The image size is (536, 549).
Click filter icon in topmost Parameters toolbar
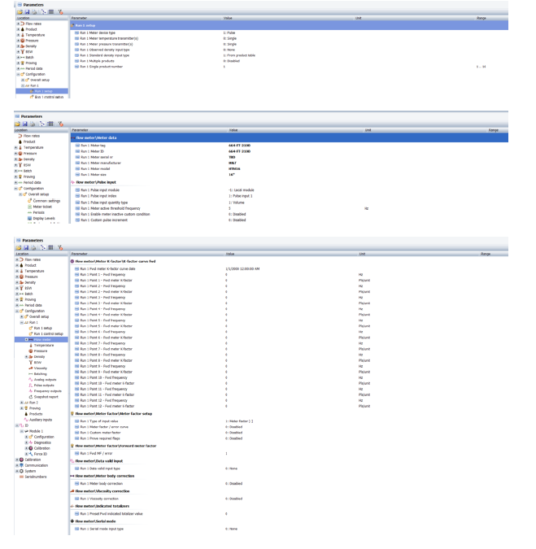(x=60, y=12)
